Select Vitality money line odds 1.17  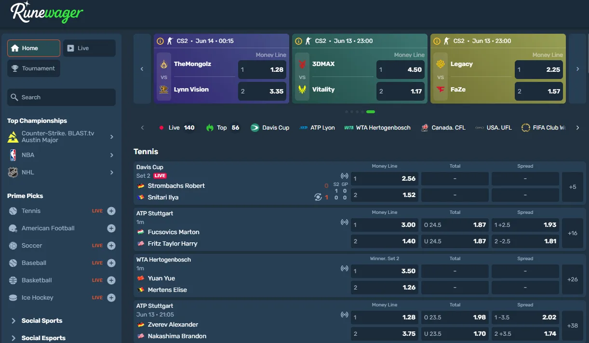[400, 92]
